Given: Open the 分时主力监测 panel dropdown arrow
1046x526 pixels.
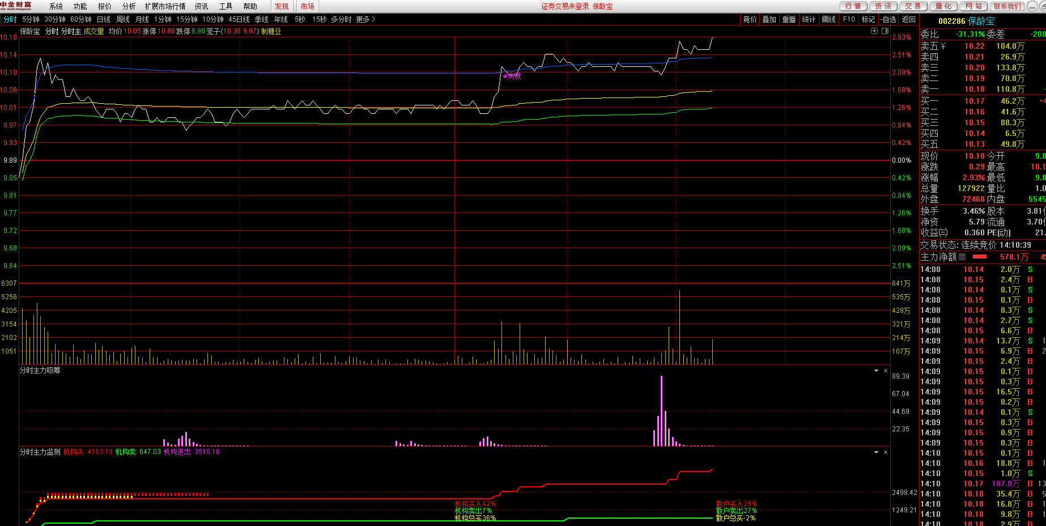Looking at the screenshot, I should tap(876, 452).
